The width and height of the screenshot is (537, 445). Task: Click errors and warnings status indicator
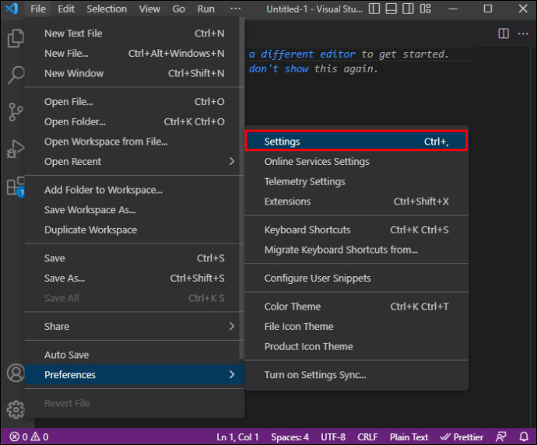pos(30,436)
